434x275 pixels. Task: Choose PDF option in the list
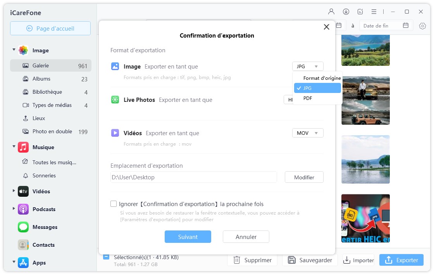pyautogui.click(x=317, y=98)
